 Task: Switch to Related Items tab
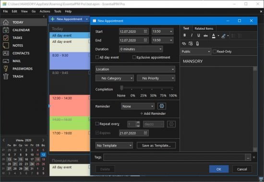point(204,28)
